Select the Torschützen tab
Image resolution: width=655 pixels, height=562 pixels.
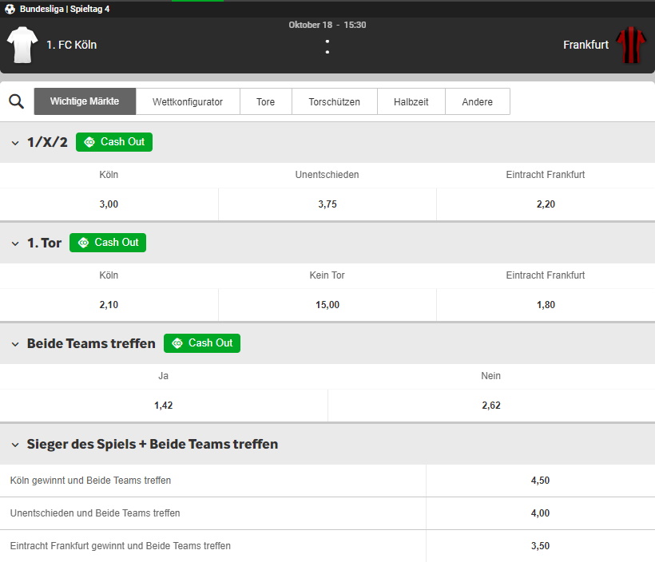(334, 101)
